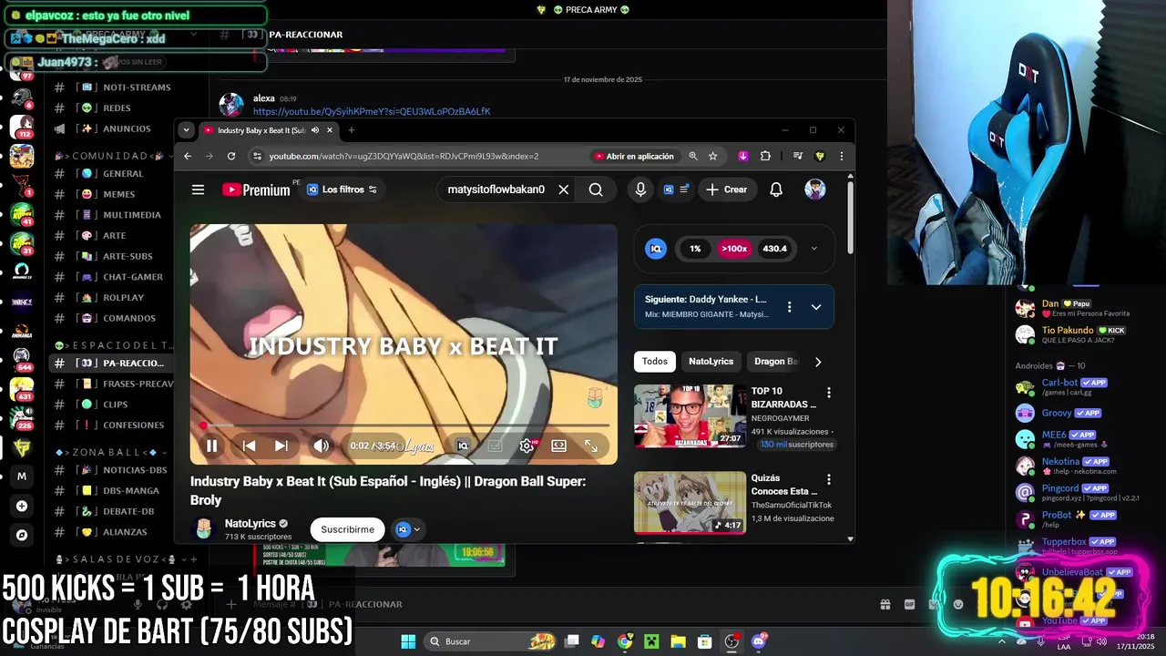Open YouTube hamburger guide menu
The image size is (1166, 656).
(x=198, y=190)
